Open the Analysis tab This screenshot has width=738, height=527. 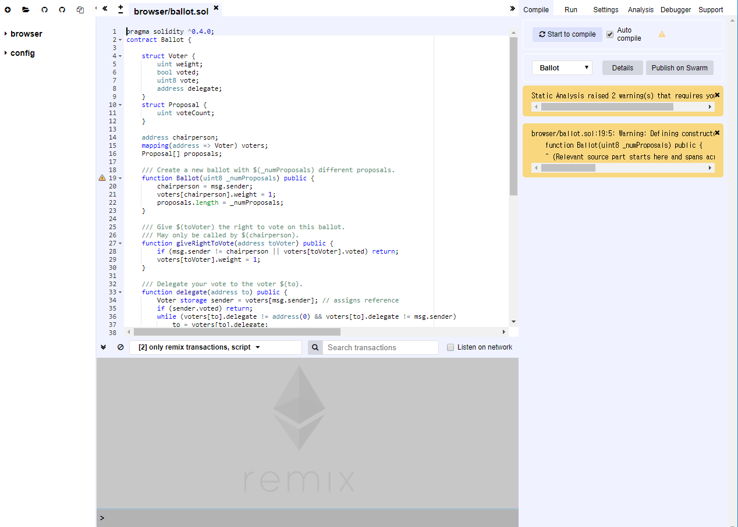pyautogui.click(x=640, y=9)
